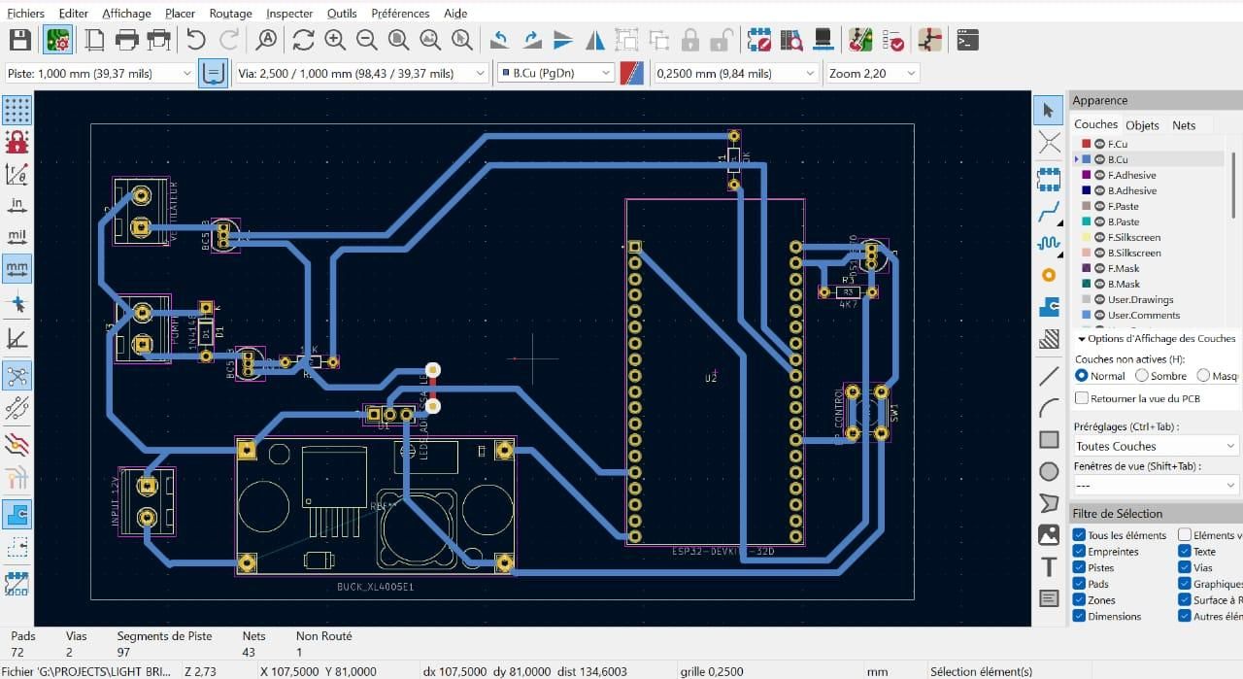Image resolution: width=1243 pixels, height=679 pixels.
Task: Select the Add vias tool
Action: pyautogui.click(x=1049, y=276)
